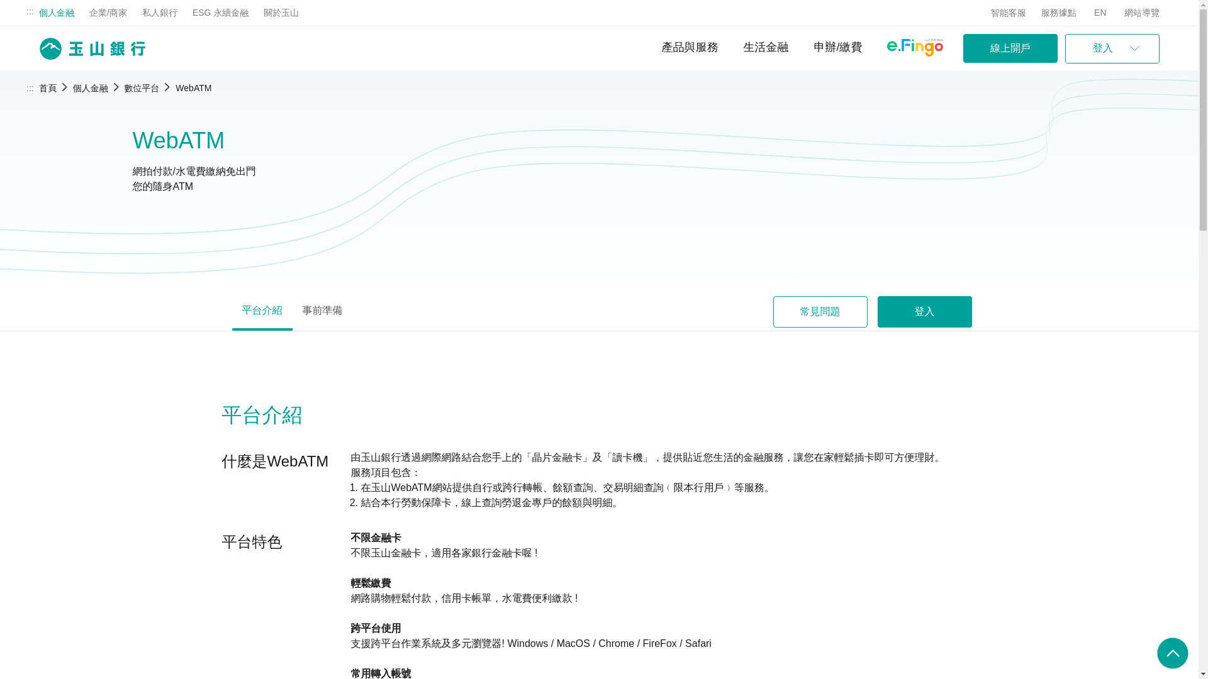Select the 平台介紹 tab
This screenshot has width=1208, height=679.
point(262,311)
